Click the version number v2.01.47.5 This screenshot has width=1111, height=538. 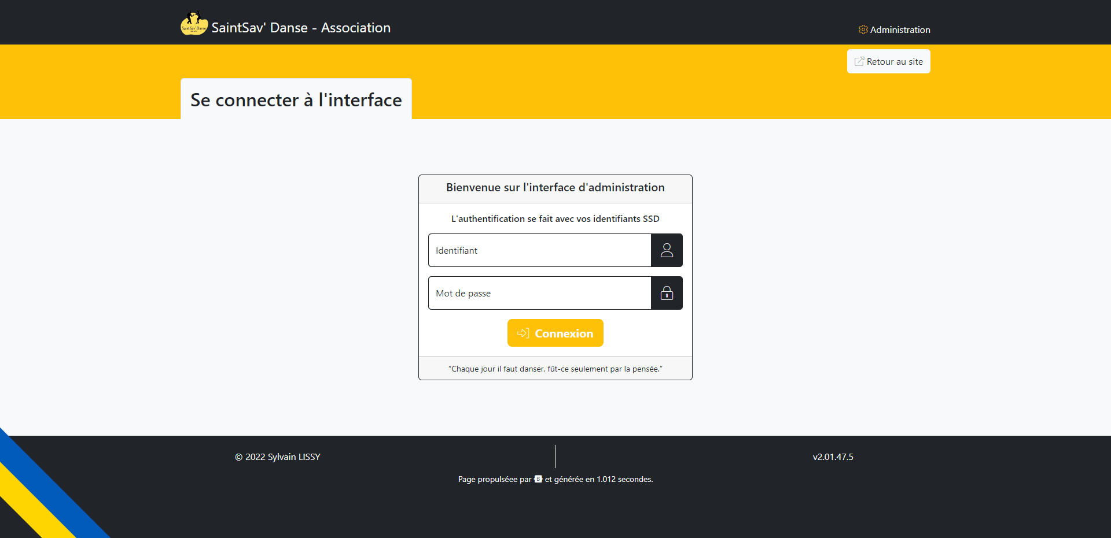point(833,457)
